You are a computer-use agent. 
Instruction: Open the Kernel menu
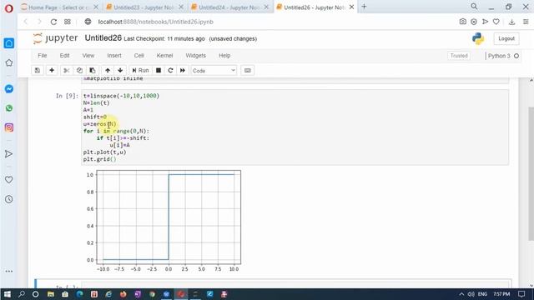pos(165,56)
